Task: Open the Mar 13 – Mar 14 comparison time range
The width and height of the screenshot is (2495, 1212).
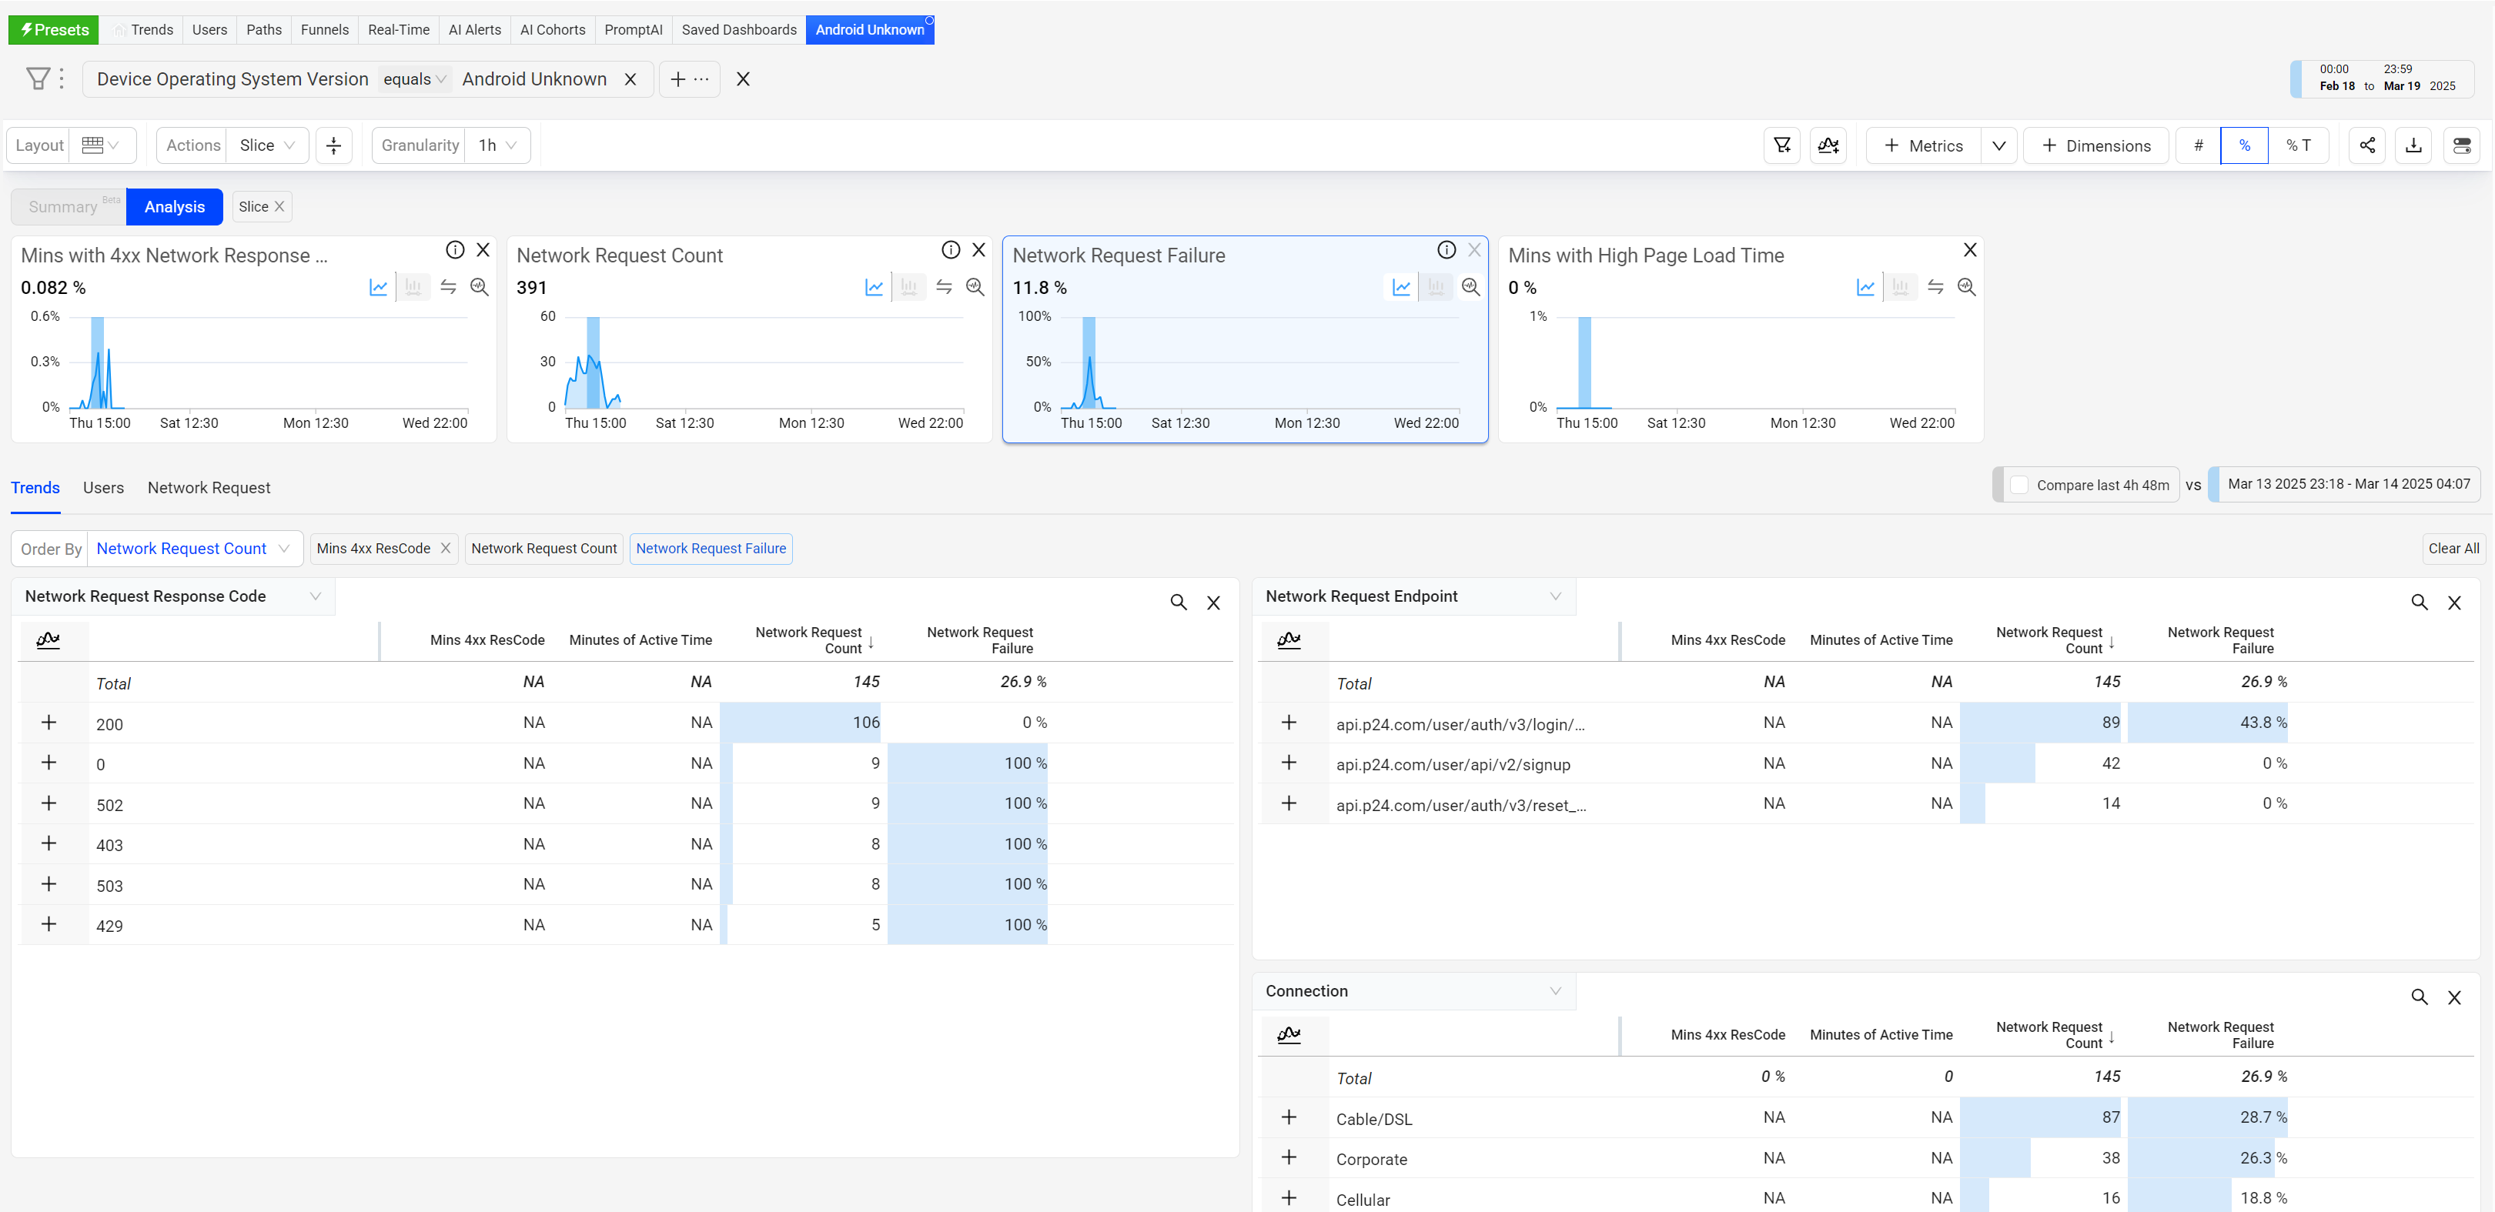Action: 2345,484
